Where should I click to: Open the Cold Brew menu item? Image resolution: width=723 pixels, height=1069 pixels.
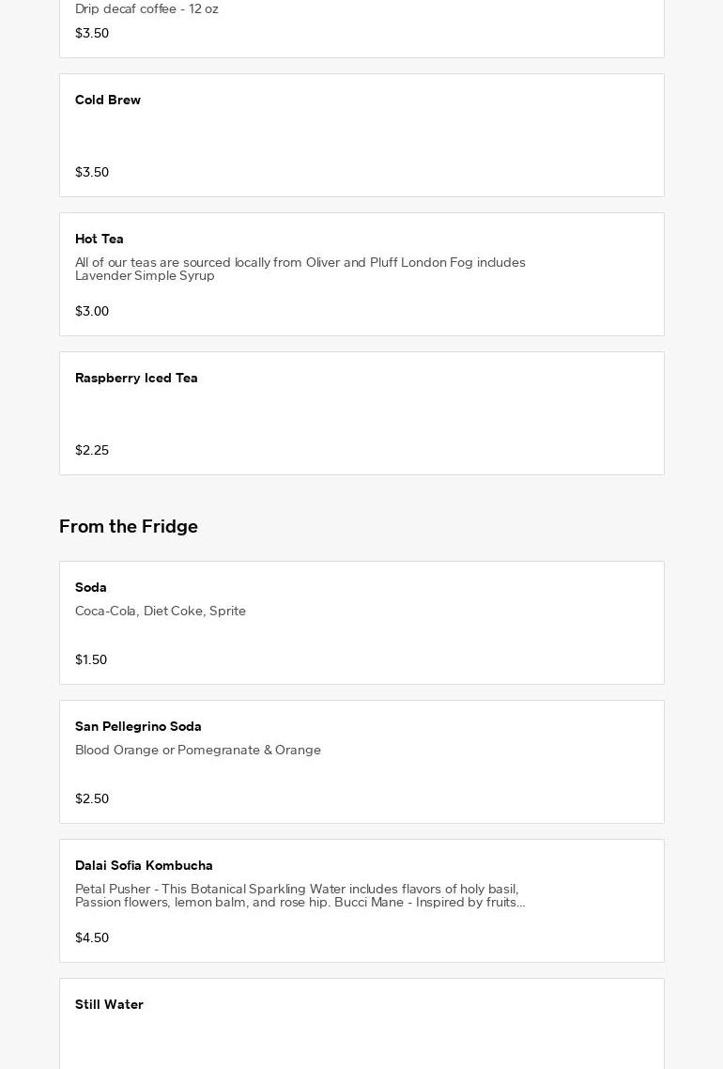[108, 101]
